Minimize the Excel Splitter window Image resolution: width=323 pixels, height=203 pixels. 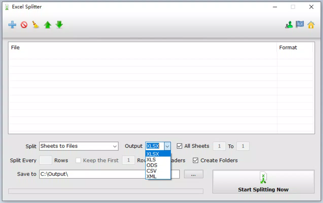[275, 7]
